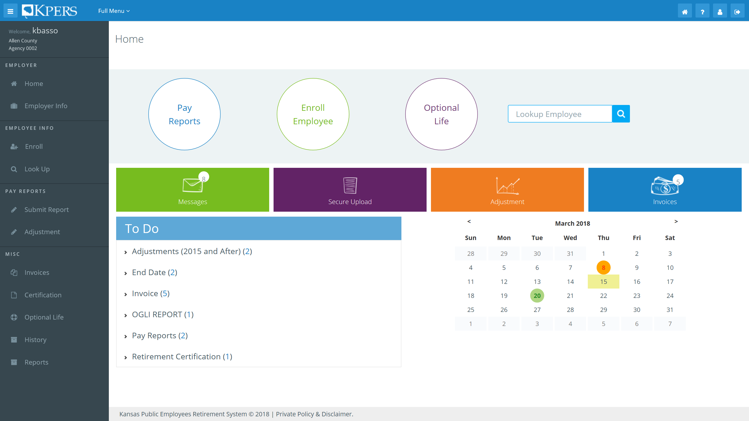The image size is (749, 421).
Task: Select March 1 on the calendar
Action: [x=603, y=253]
